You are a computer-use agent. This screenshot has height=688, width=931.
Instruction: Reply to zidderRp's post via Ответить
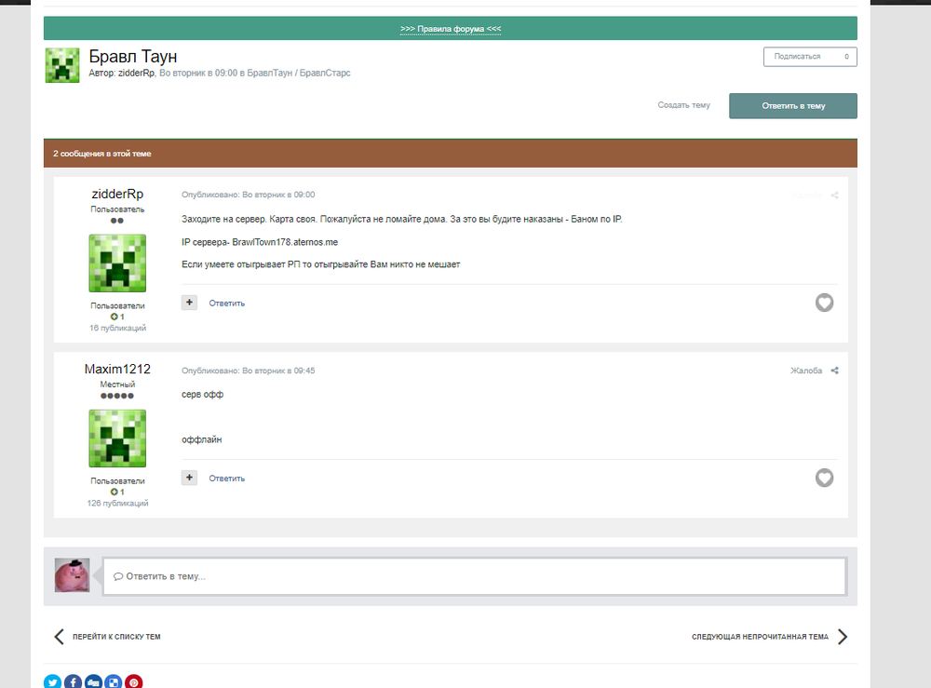(x=227, y=304)
